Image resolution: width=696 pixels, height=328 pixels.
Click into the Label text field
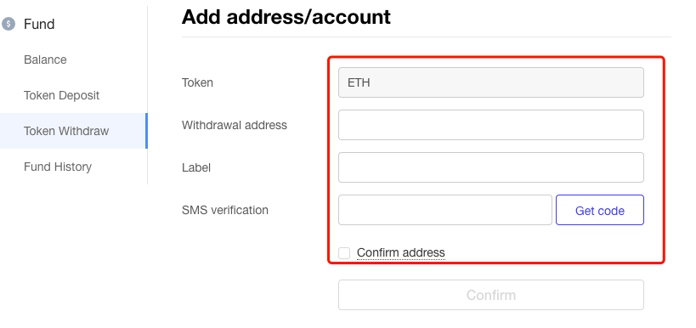click(491, 167)
